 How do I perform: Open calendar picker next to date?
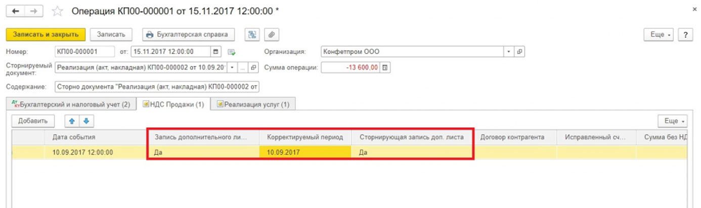(216, 51)
